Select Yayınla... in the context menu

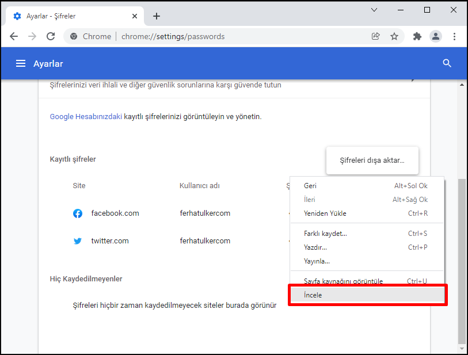(367, 261)
